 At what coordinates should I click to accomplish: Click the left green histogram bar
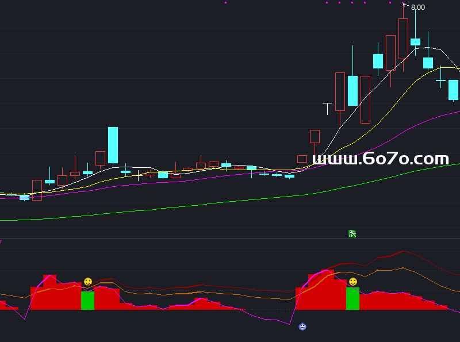click(87, 301)
